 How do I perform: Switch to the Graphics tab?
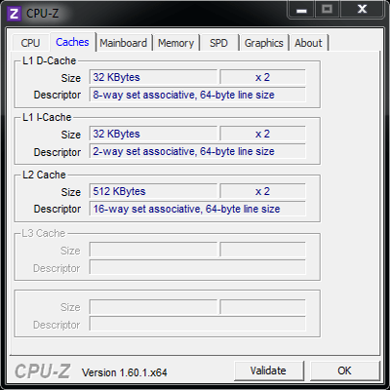coord(264,43)
